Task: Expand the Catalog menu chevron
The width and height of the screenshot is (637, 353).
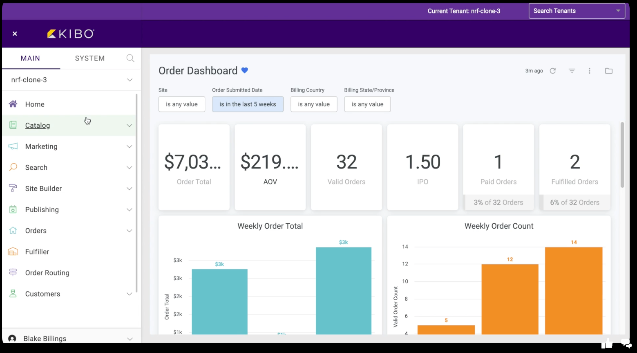Action: [x=130, y=126]
